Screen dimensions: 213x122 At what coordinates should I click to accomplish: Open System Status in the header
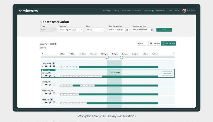[x=161, y=11]
